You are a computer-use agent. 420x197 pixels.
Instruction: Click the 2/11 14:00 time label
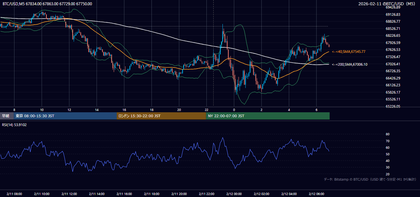pyautogui.click(x=97, y=194)
